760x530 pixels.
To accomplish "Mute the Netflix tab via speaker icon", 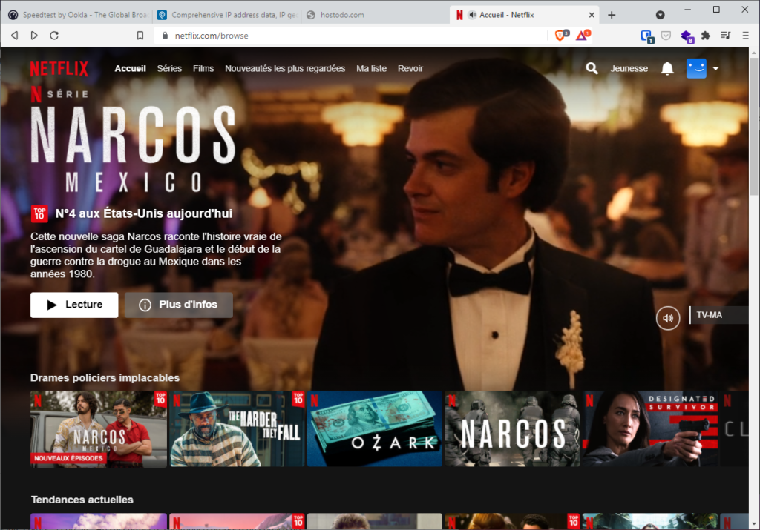I will [x=472, y=15].
